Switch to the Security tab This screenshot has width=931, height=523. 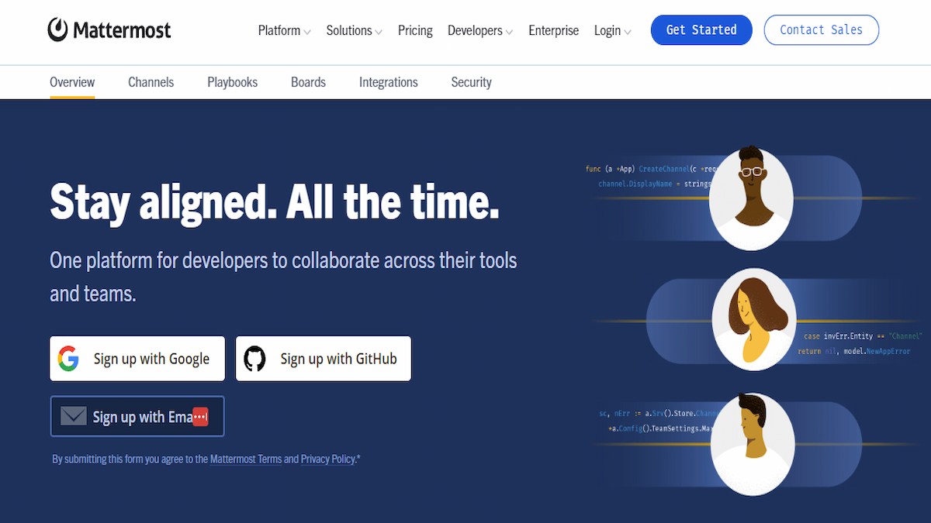pyautogui.click(x=471, y=81)
